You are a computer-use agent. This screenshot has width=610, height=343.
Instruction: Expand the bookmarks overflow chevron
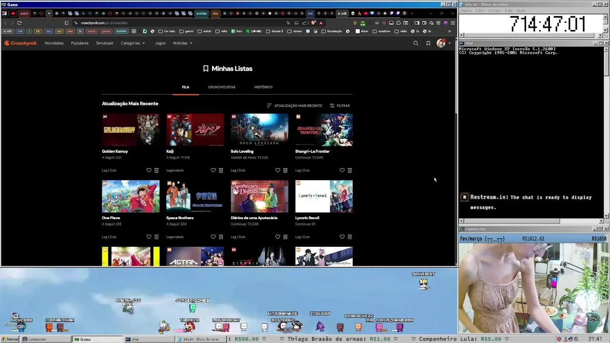[x=449, y=31]
